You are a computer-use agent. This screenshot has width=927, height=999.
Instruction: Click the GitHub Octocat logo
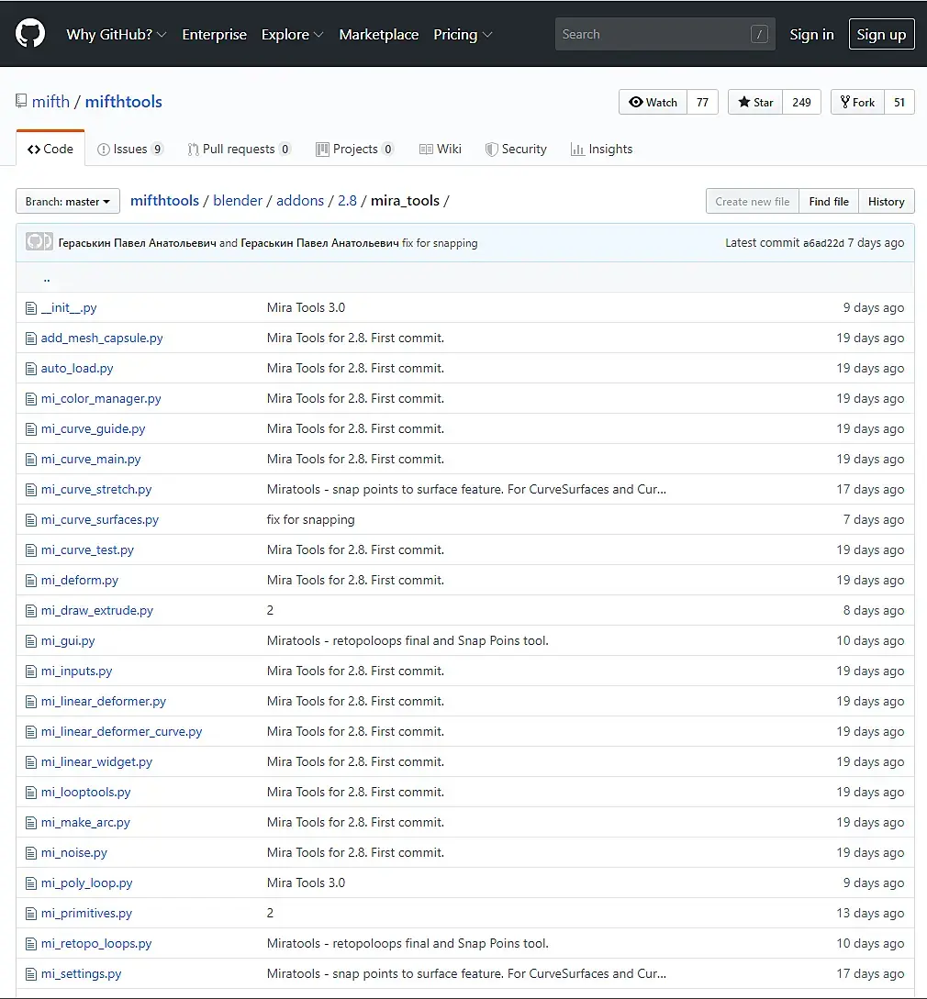click(30, 34)
